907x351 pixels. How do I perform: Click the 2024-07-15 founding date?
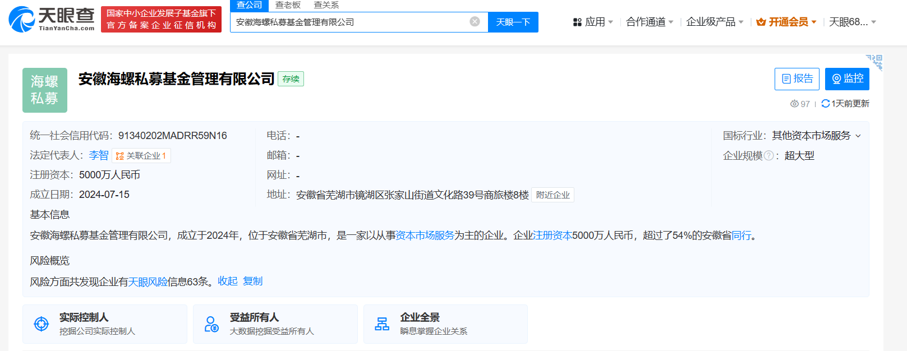pos(104,195)
